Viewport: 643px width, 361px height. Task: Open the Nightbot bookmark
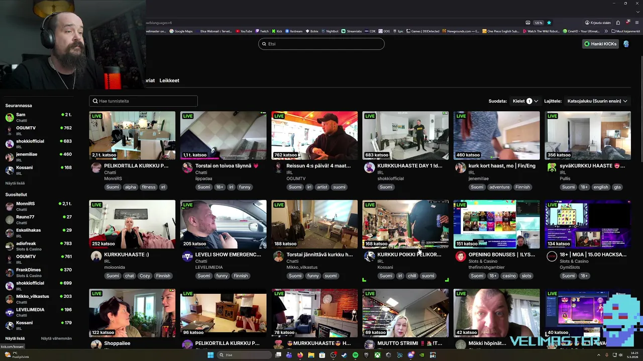click(x=330, y=31)
